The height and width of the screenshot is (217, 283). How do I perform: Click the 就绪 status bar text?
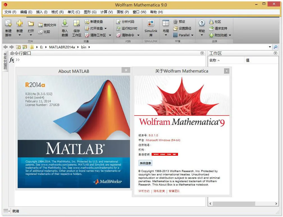pos(16,211)
